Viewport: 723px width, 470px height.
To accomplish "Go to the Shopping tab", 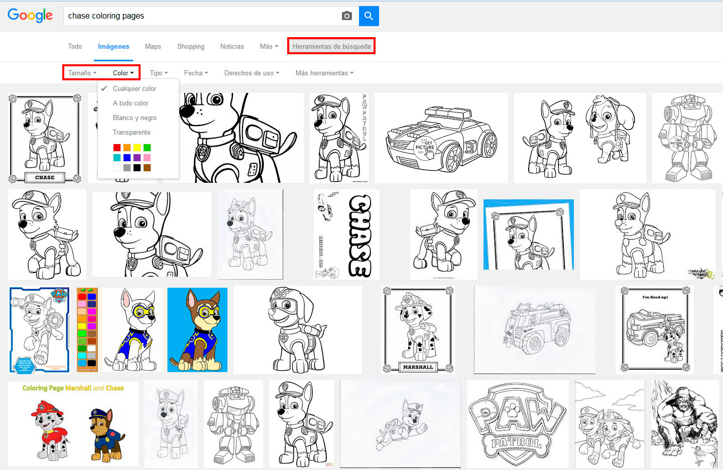I will (x=191, y=46).
